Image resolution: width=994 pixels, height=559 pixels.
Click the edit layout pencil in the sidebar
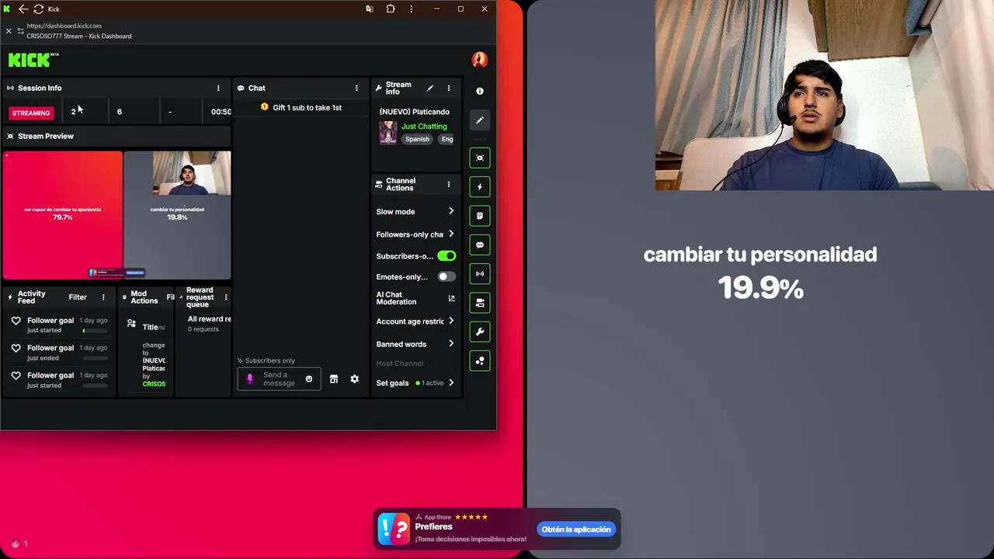point(480,120)
